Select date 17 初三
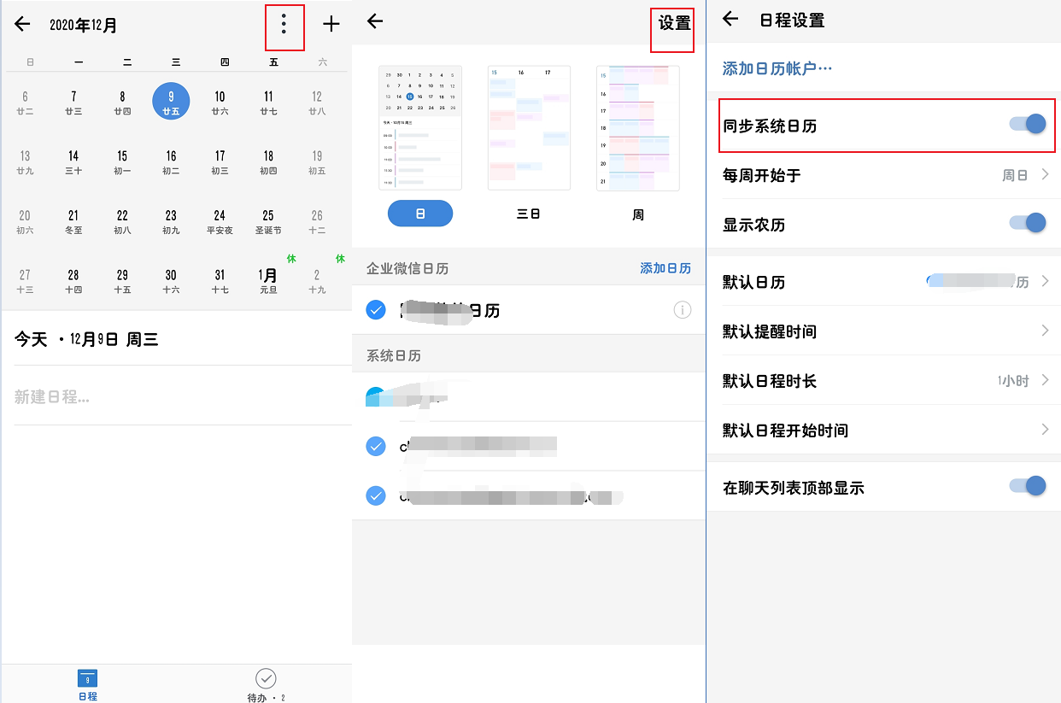 coord(220,162)
